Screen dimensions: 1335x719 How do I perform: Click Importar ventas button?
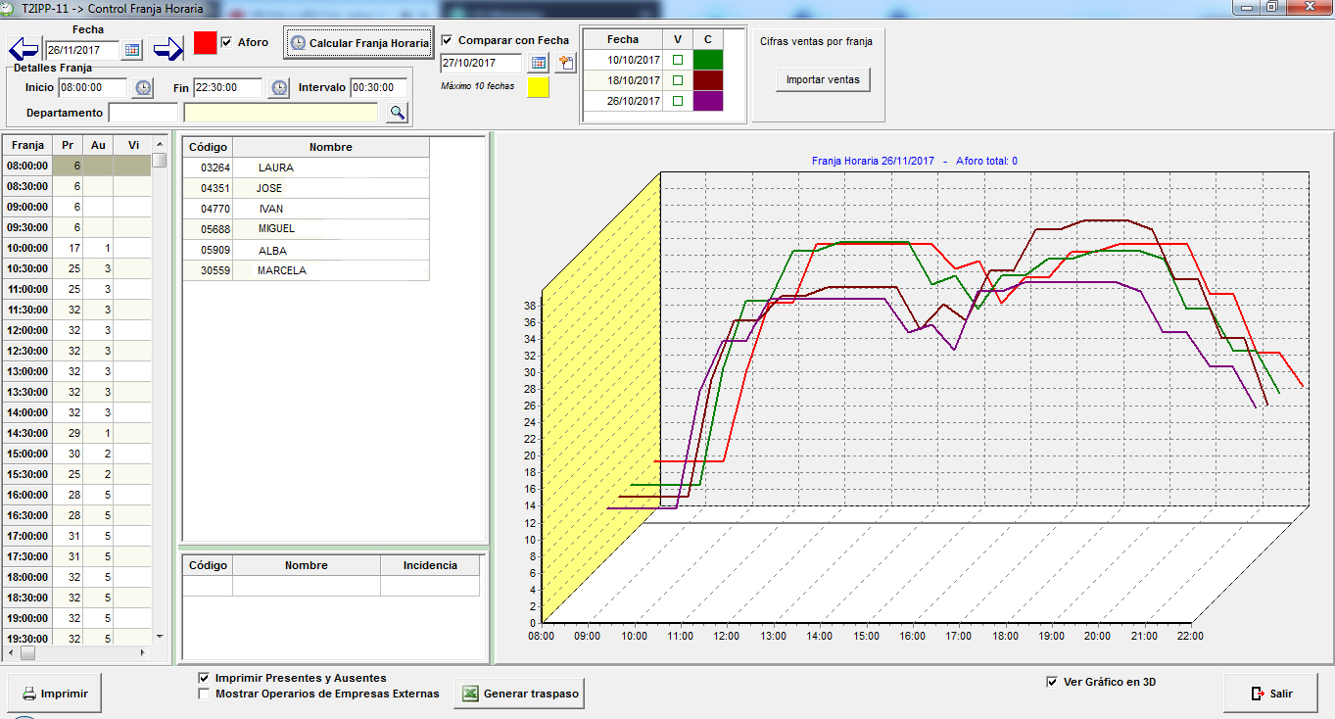pos(823,80)
